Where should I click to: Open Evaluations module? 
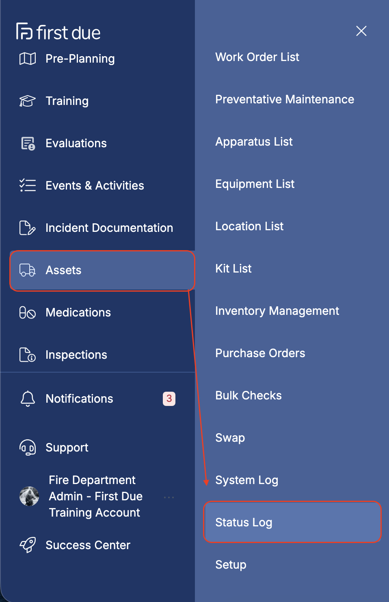click(x=76, y=143)
